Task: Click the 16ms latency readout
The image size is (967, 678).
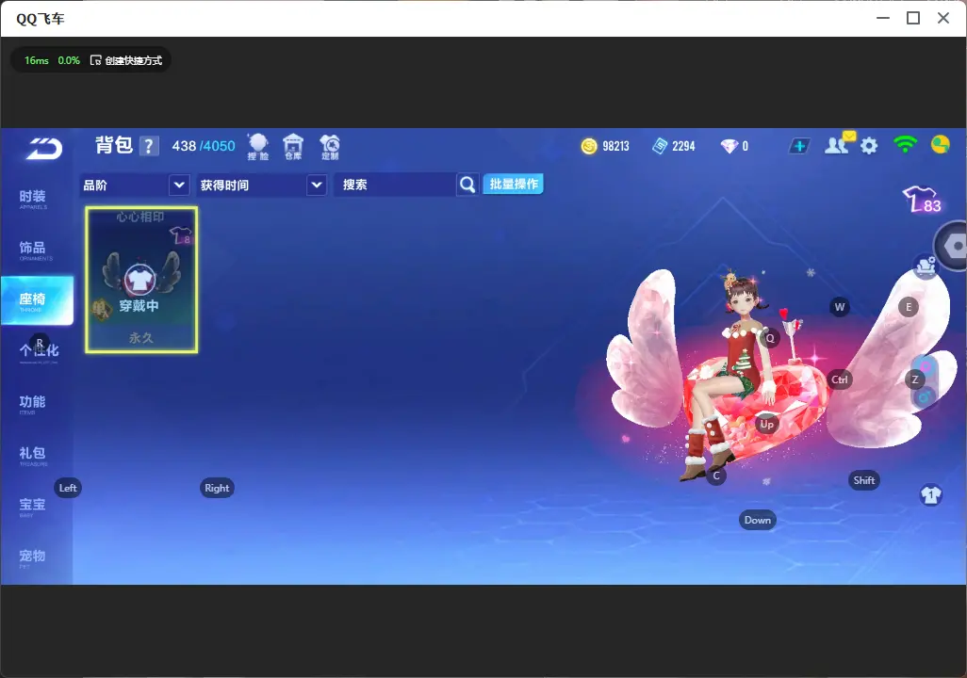Action: 37,60
